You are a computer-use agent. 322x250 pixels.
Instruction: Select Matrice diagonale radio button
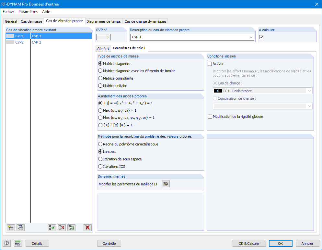(114, 64)
